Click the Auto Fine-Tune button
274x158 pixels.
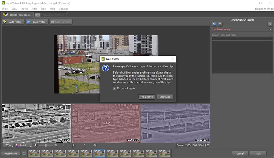(61, 22)
